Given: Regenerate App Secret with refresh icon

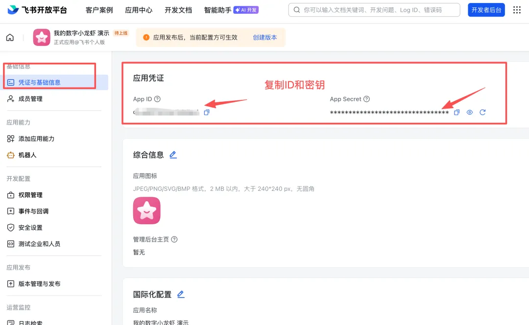Looking at the screenshot, I should pyautogui.click(x=482, y=112).
